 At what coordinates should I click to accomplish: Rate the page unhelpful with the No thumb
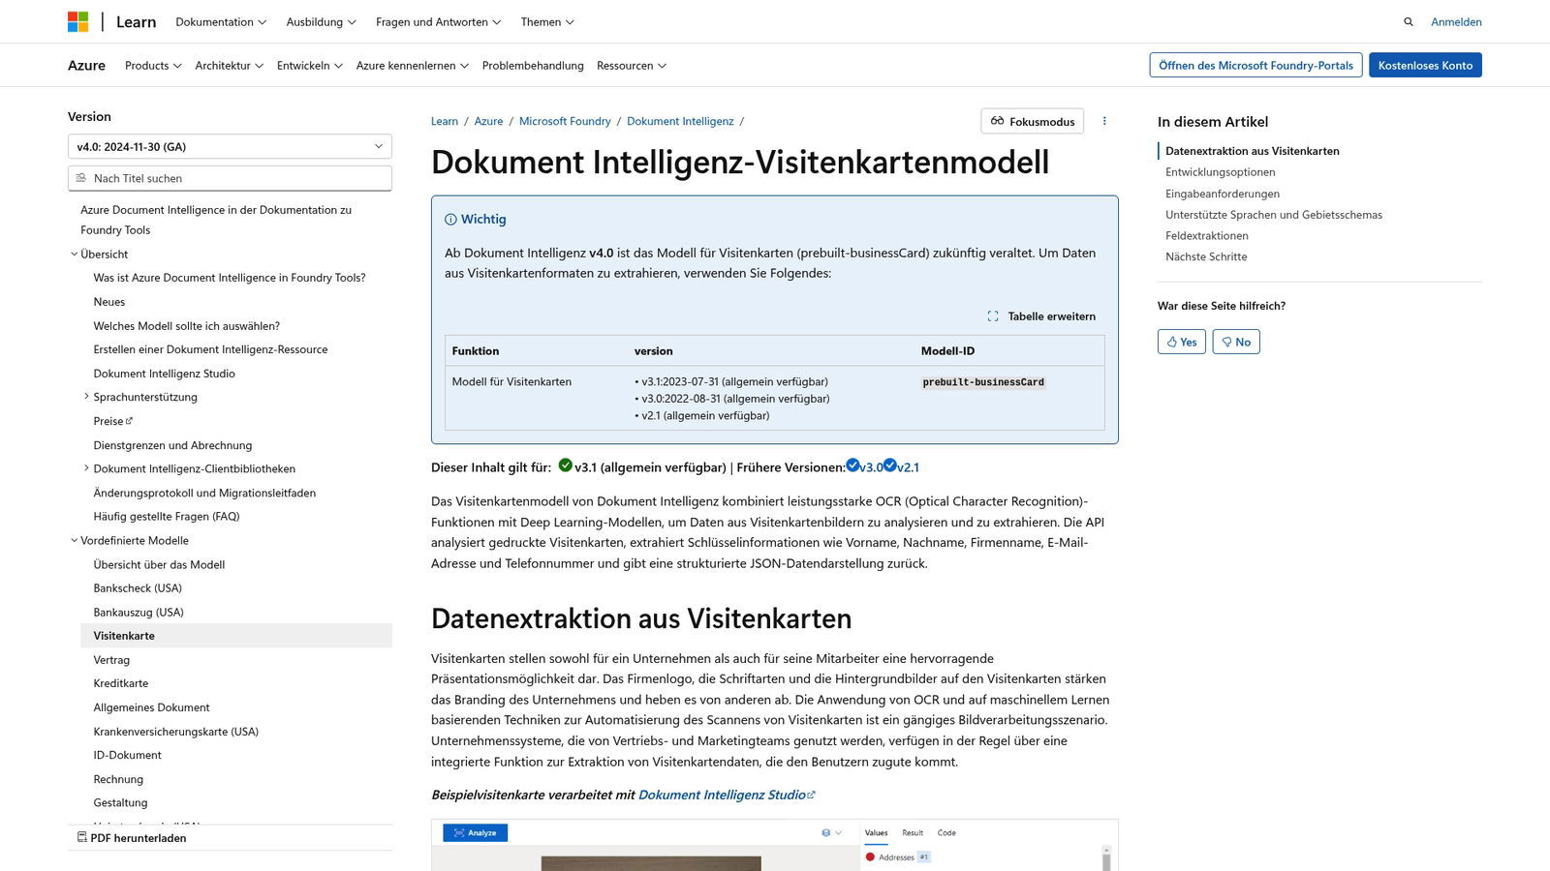tap(1236, 342)
